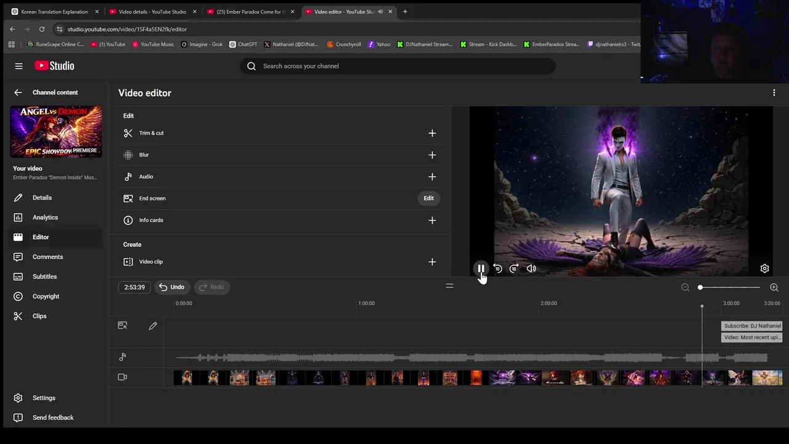Open the Crunchyroll bookmark
Viewport: 789px width, 444px height.
coord(344,44)
